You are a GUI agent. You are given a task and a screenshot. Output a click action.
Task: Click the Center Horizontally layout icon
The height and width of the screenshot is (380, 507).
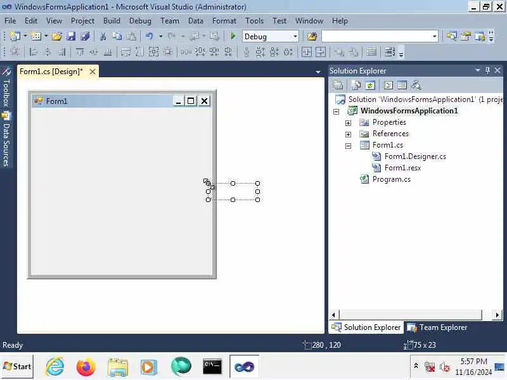307,52
